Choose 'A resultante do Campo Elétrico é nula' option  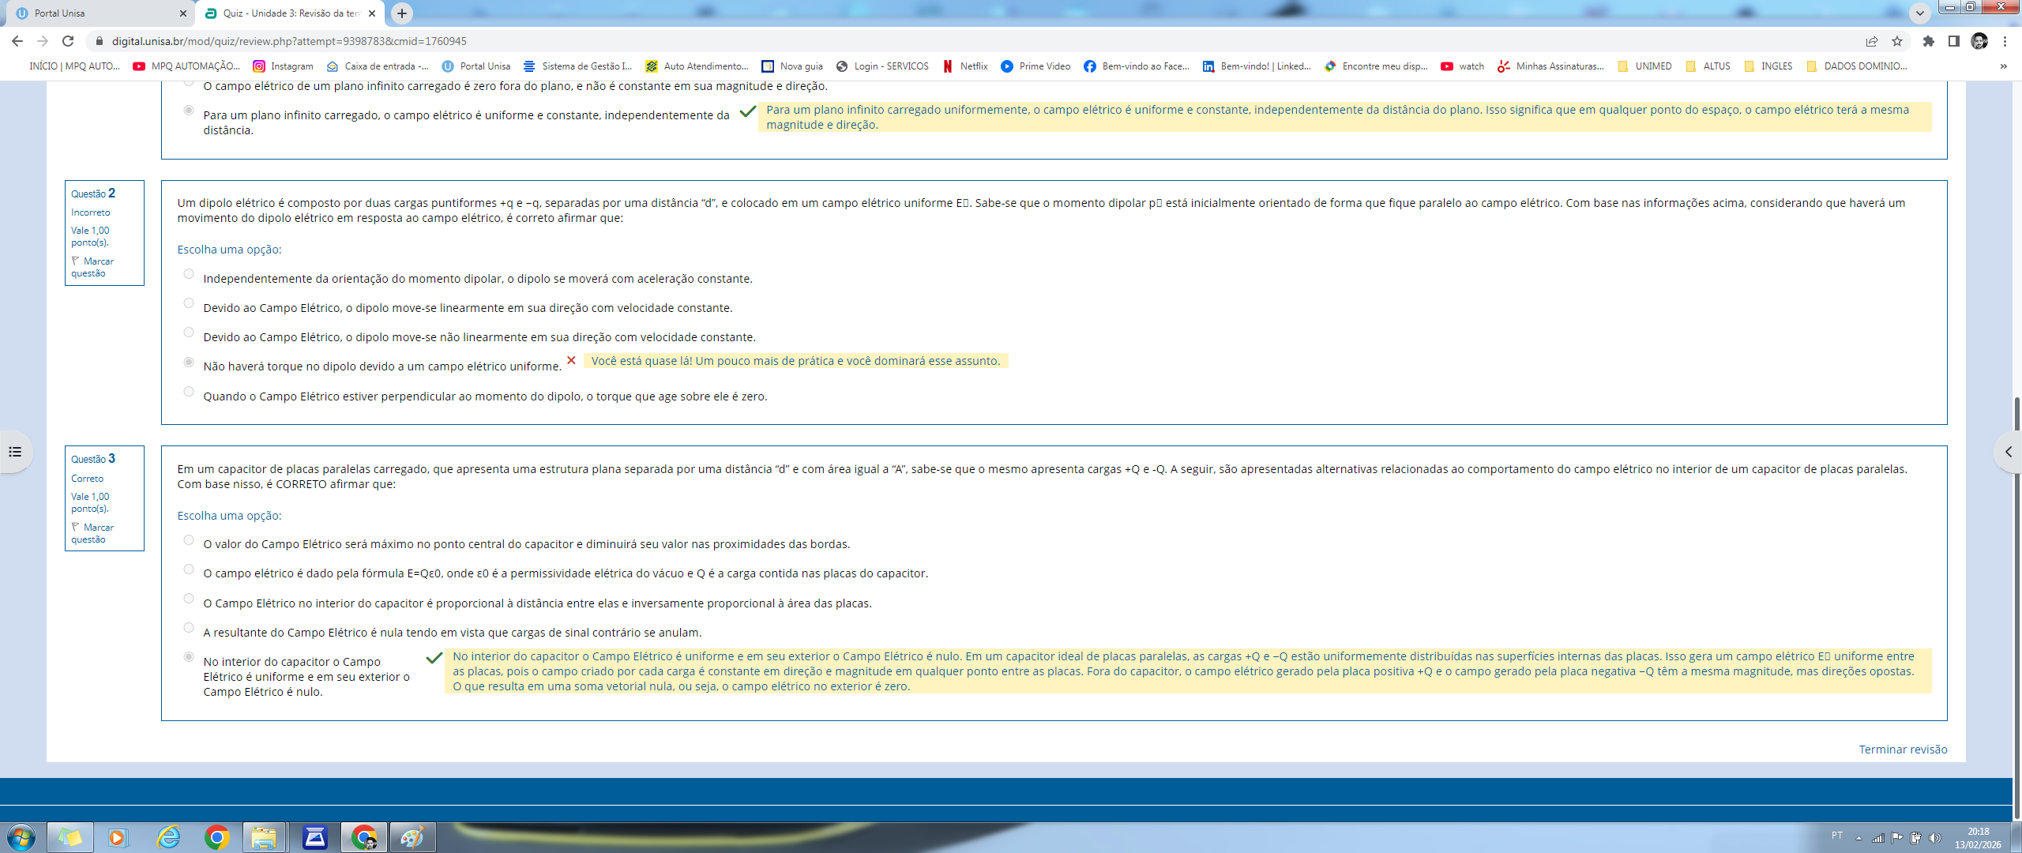click(189, 628)
